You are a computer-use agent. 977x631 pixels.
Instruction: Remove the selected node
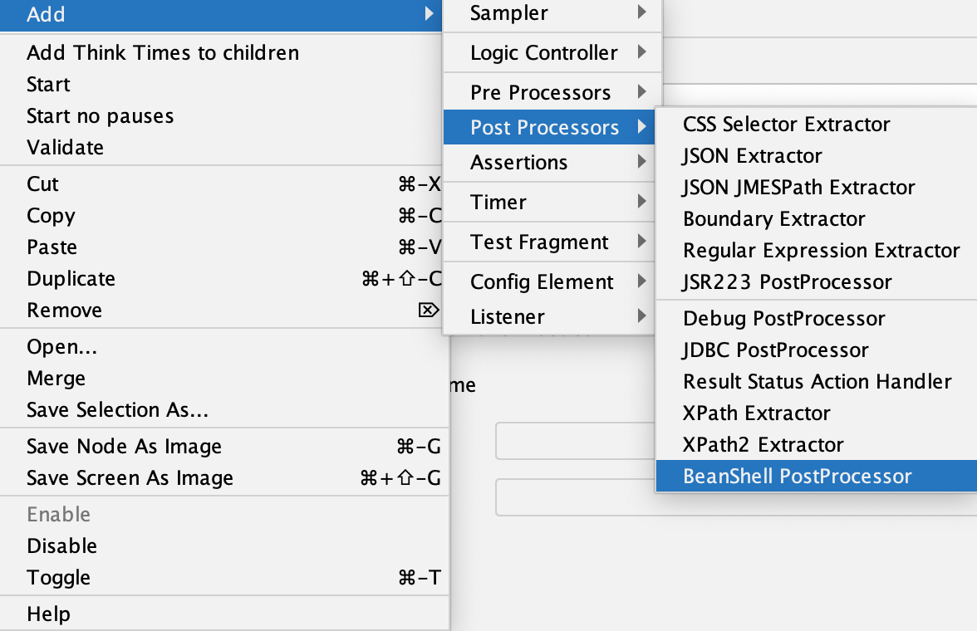(64, 311)
